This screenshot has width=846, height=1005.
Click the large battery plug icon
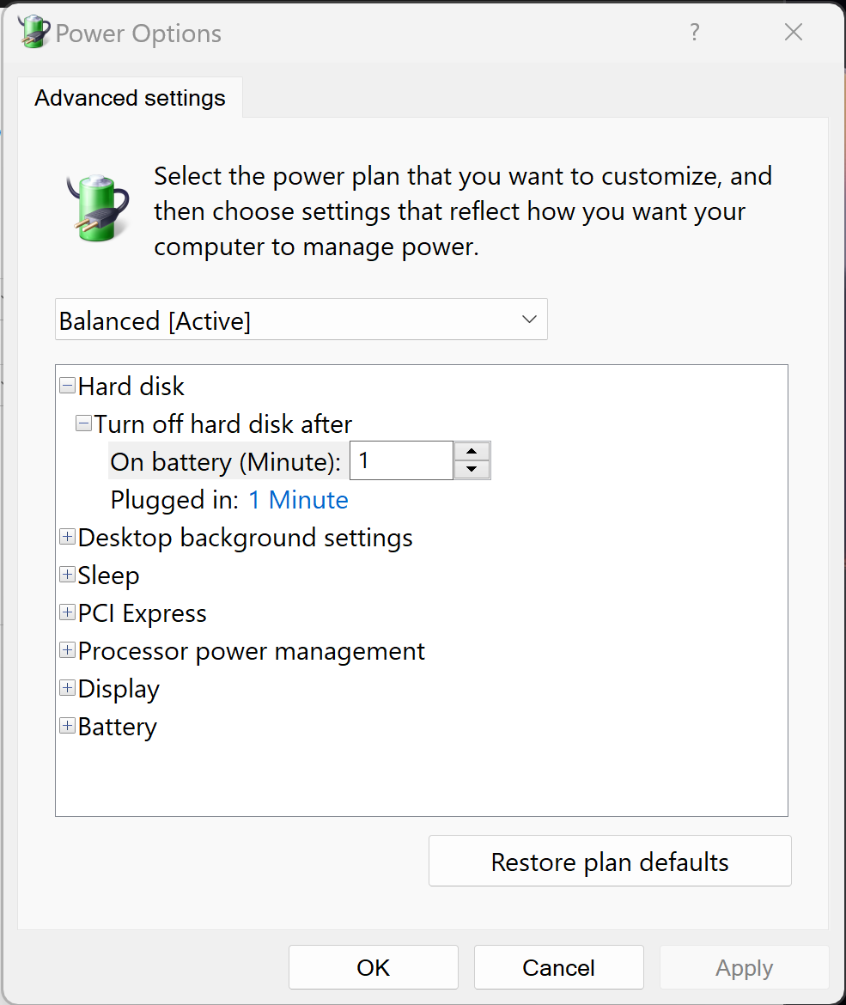coord(99,205)
